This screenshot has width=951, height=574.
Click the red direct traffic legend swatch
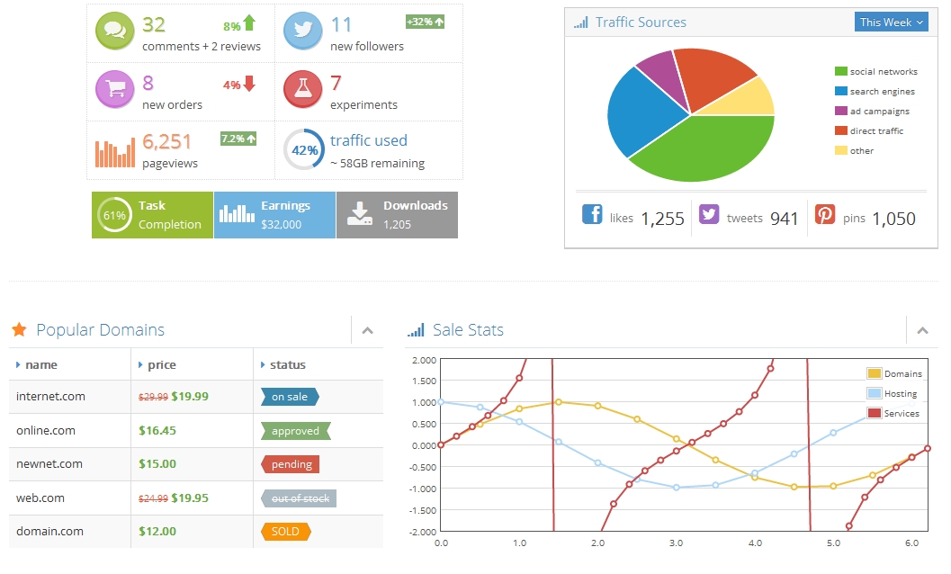(840, 130)
